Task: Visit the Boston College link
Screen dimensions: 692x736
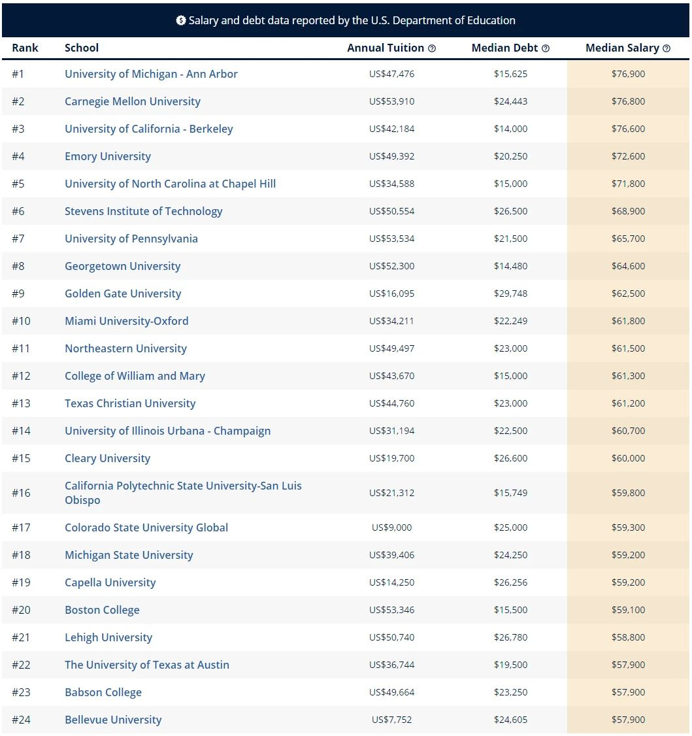Action: coord(102,610)
